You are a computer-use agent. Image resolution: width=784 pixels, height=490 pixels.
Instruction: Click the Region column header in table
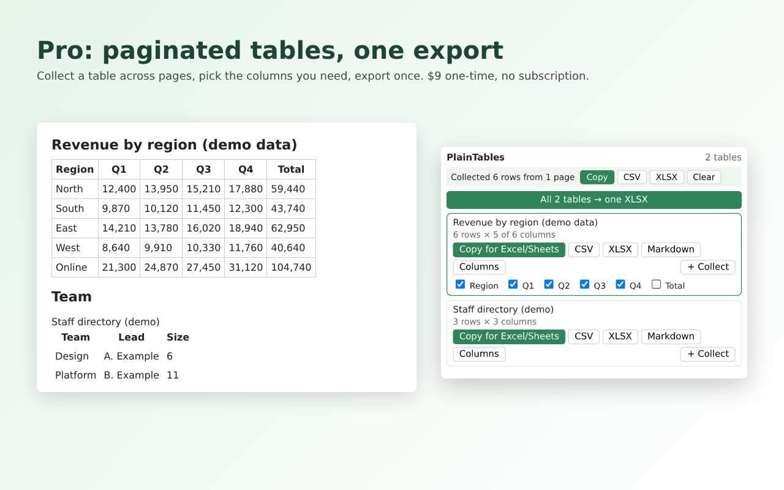point(75,170)
